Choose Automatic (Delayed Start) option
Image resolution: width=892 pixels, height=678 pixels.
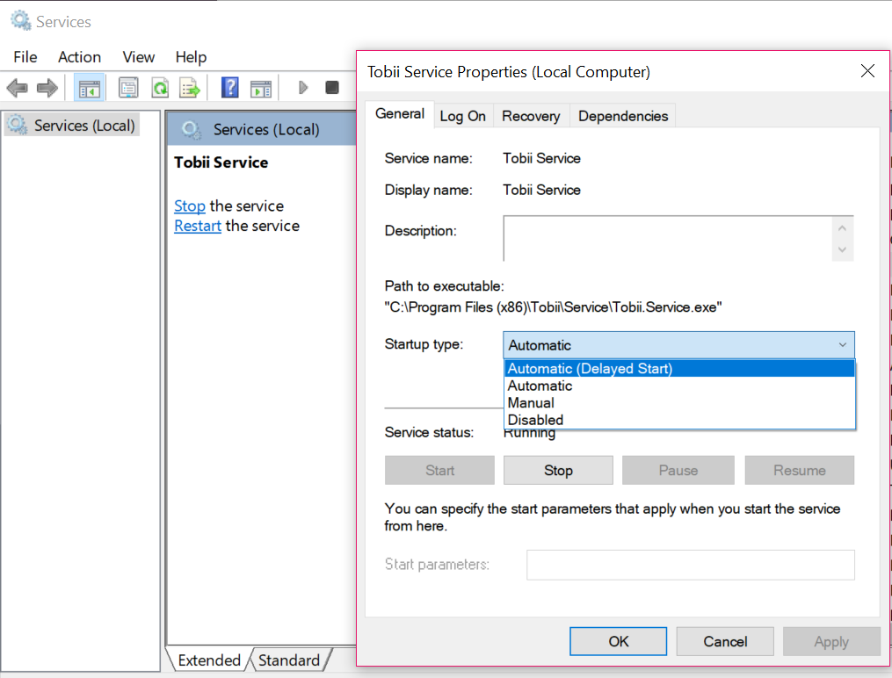pyautogui.click(x=680, y=368)
